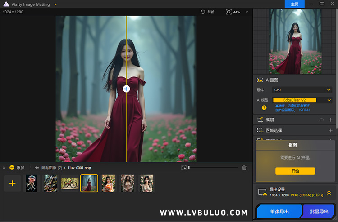
Task: Click the yellow 开始 start button
Action: (x=295, y=171)
